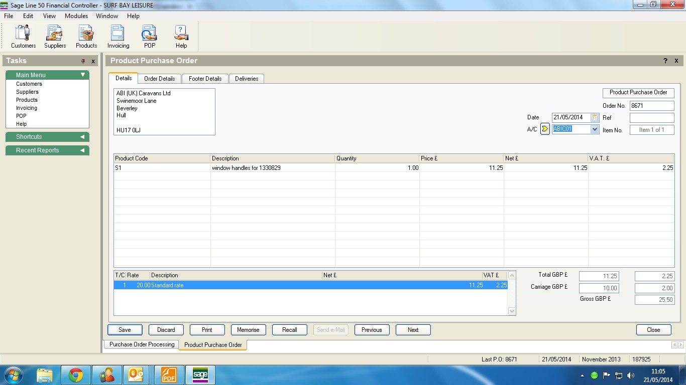Open the Customers module toolbar icon
This screenshot has height=385, width=686.
coord(23,37)
